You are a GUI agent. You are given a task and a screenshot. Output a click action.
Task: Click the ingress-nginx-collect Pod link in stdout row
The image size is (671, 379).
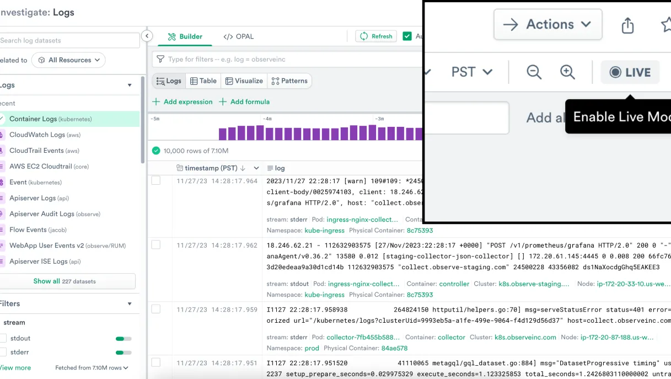tap(364, 284)
